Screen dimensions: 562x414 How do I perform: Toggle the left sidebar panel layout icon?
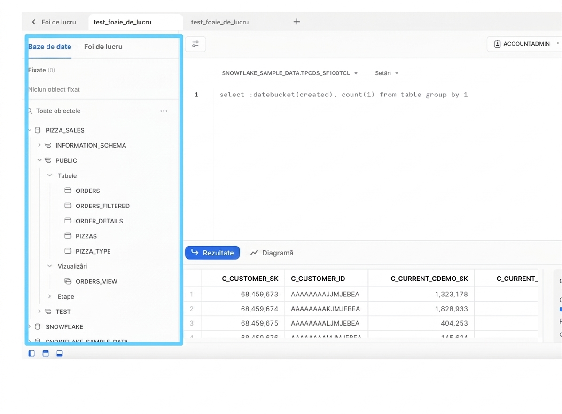[x=31, y=353]
